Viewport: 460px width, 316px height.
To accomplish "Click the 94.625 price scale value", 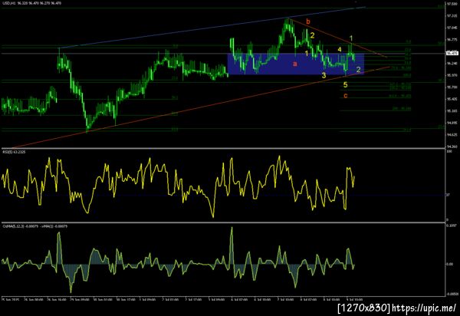I will click(452, 135).
